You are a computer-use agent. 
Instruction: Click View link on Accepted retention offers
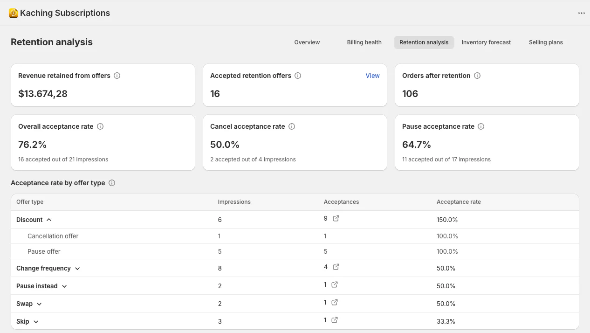click(x=372, y=76)
